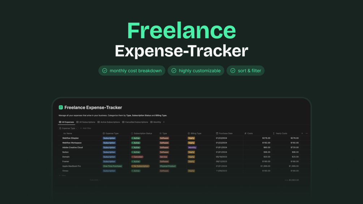
Task: Open the Active Subscriptions tab
Action: (x=109, y=122)
